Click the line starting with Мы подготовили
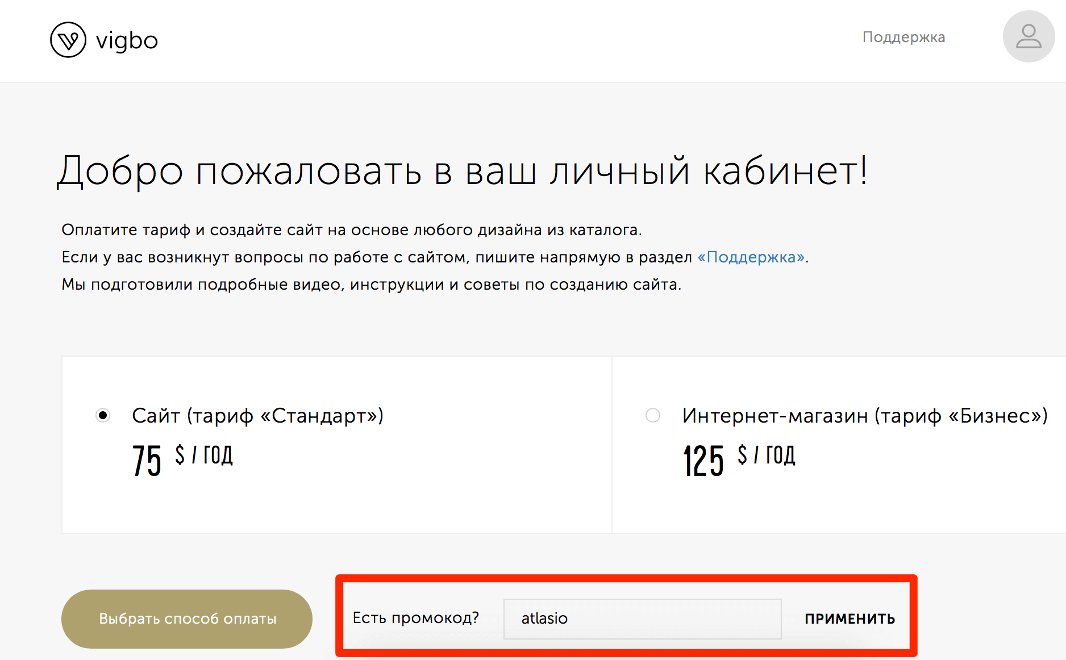Image resolution: width=1066 pixels, height=660 pixels. pyautogui.click(x=371, y=285)
